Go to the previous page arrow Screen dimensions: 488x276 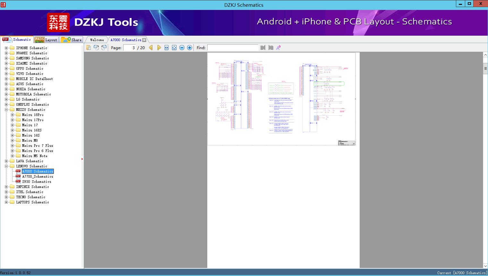151,48
